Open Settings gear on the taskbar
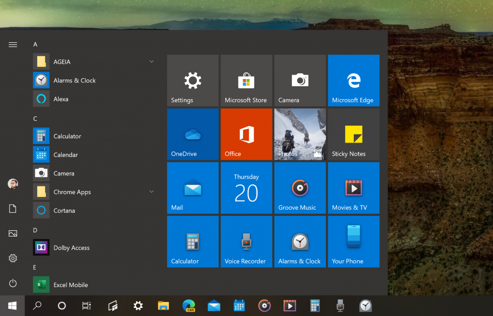Image resolution: width=493 pixels, height=316 pixels. (138, 305)
